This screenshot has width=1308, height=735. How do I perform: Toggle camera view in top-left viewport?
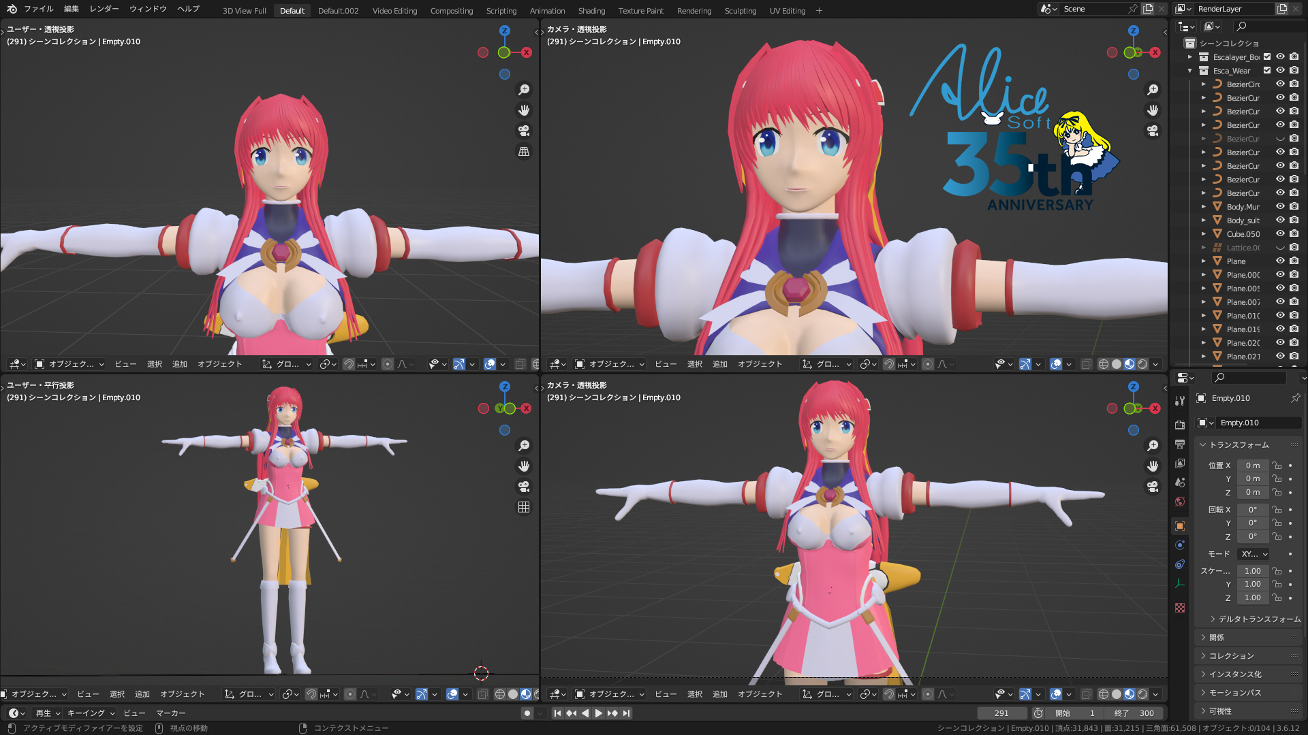(524, 131)
